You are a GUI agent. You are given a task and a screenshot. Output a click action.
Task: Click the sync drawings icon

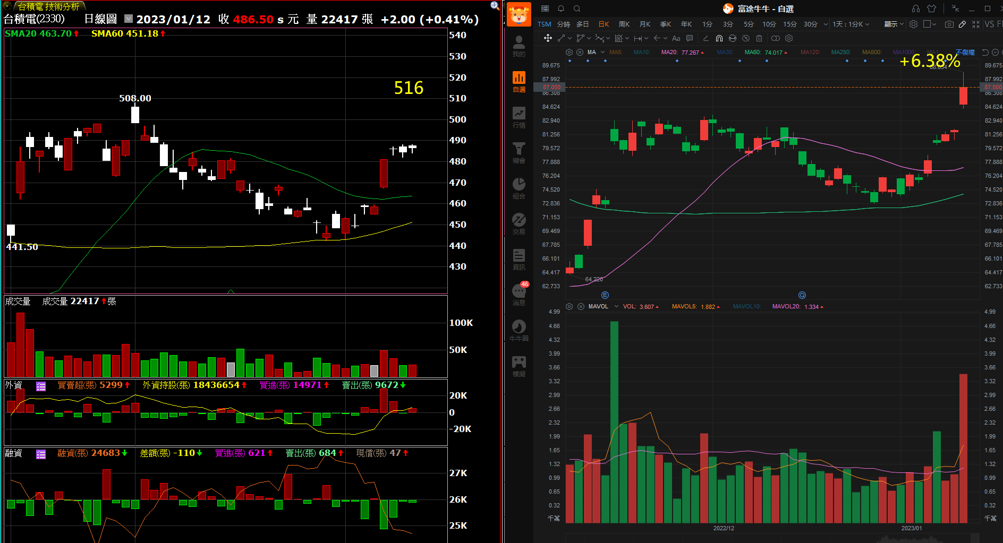(733, 38)
